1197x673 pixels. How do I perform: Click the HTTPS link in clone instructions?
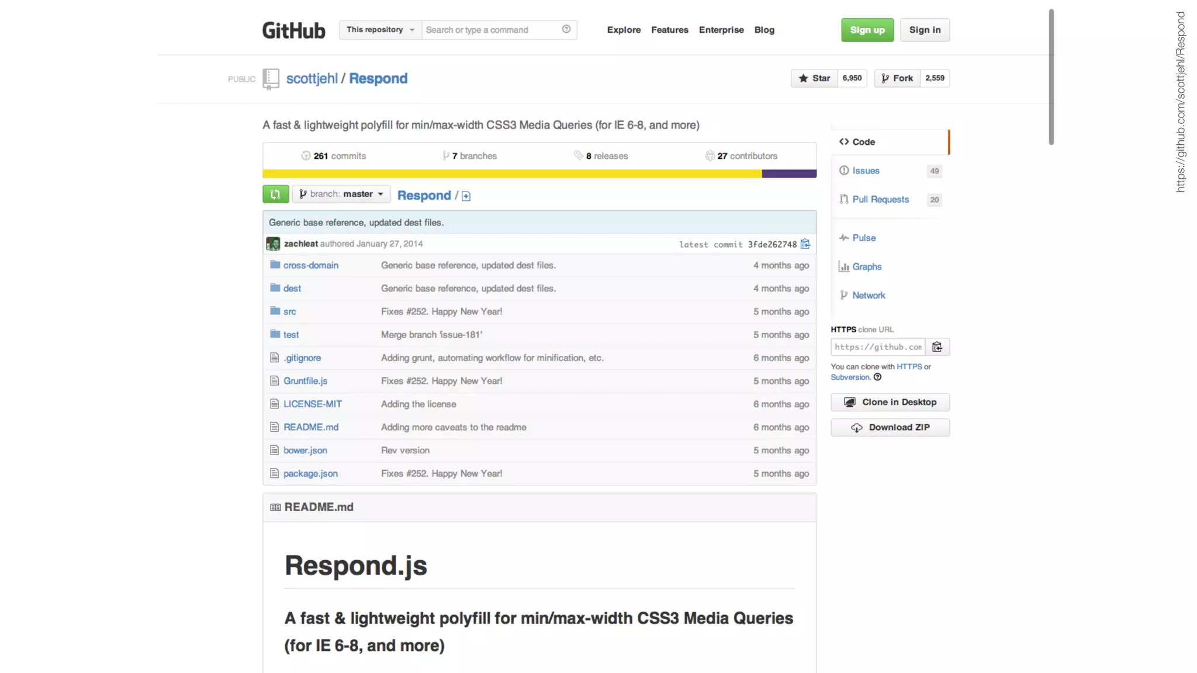point(909,367)
